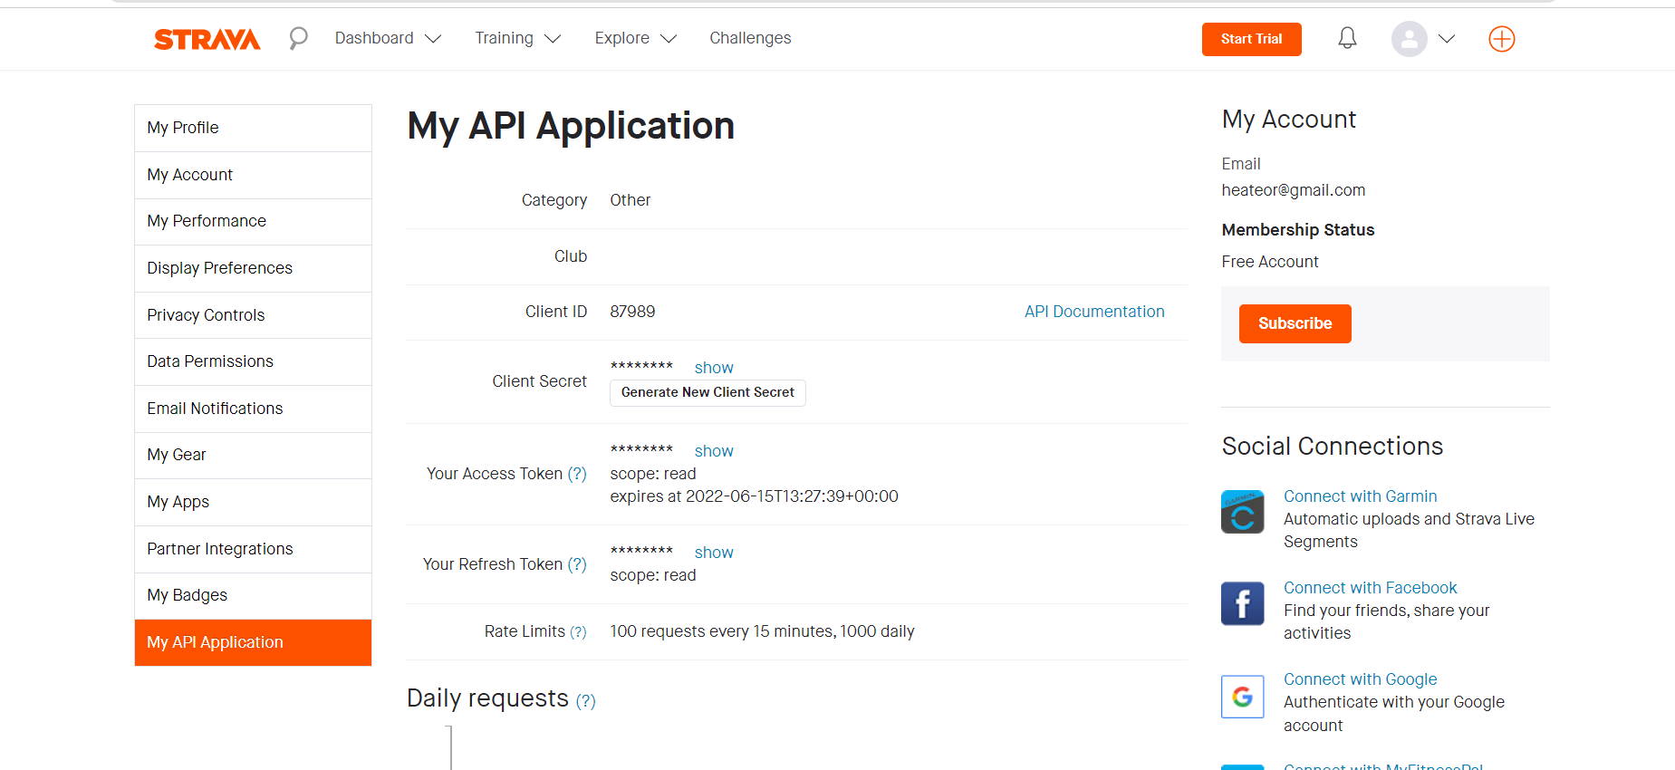
Task: Click the orange plus upload icon
Action: click(x=1501, y=39)
